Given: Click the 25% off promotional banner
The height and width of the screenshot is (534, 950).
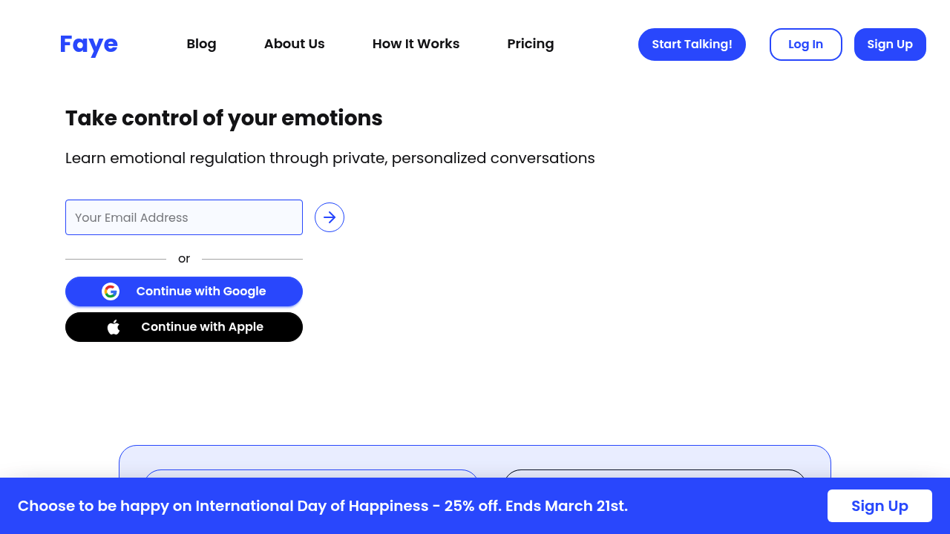Looking at the screenshot, I should tap(323, 505).
